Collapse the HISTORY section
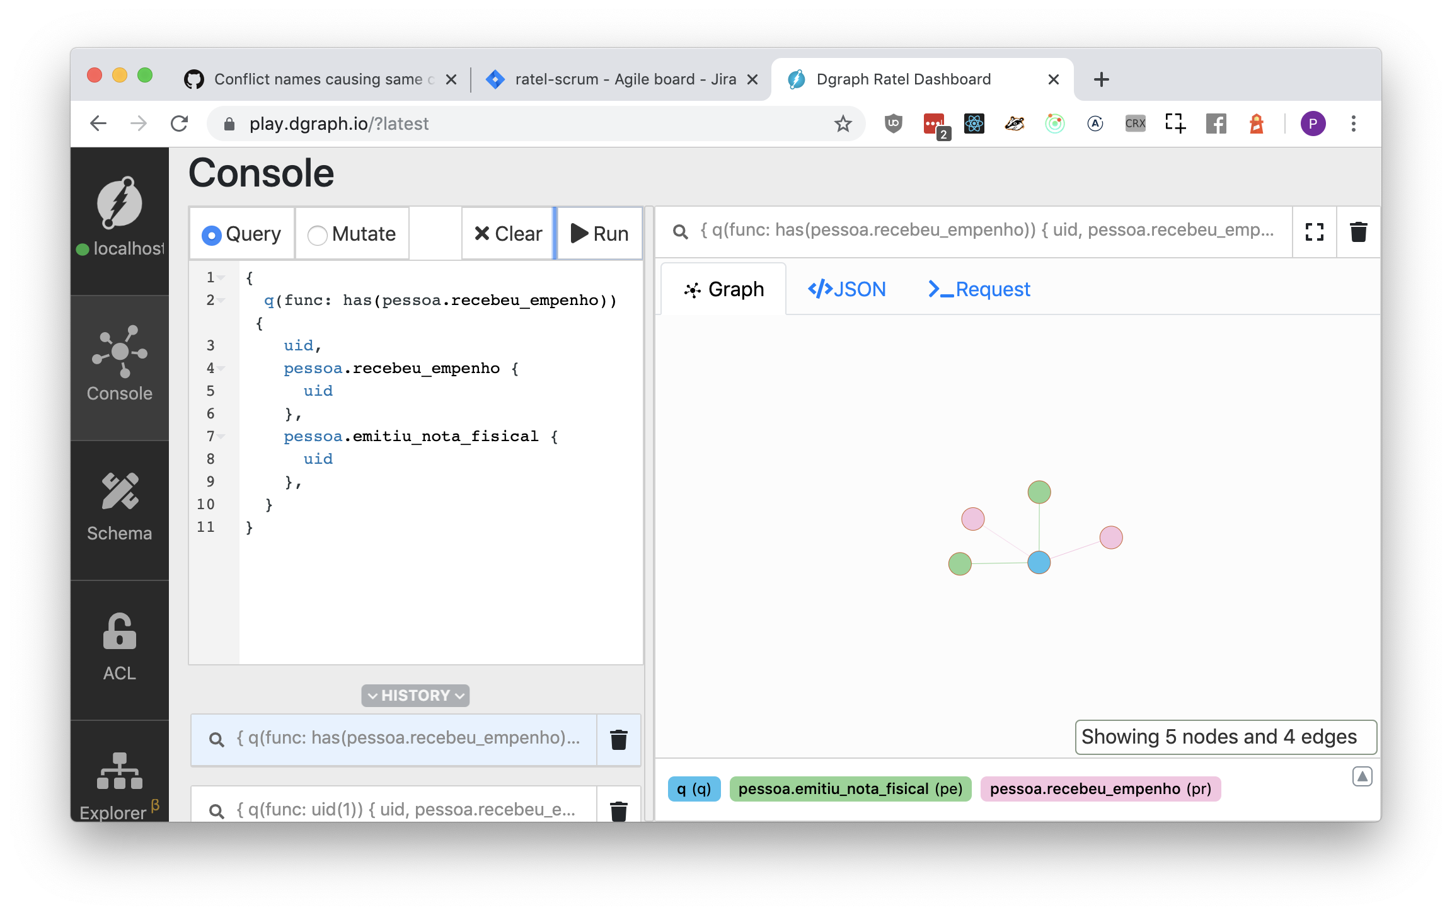The image size is (1452, 915). 415,695
